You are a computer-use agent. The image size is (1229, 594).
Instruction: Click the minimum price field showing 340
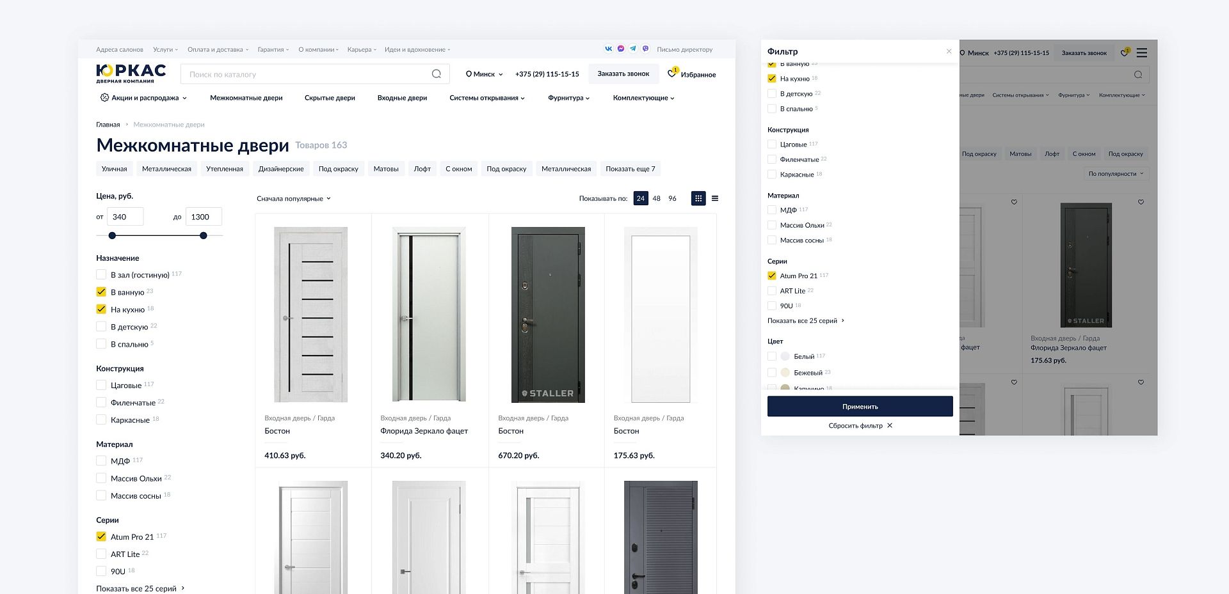pos(125,217)
